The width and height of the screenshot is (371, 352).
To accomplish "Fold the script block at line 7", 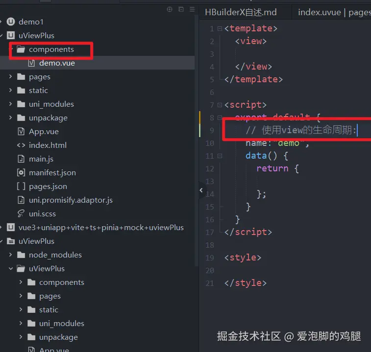I will (x=220, y=105).
